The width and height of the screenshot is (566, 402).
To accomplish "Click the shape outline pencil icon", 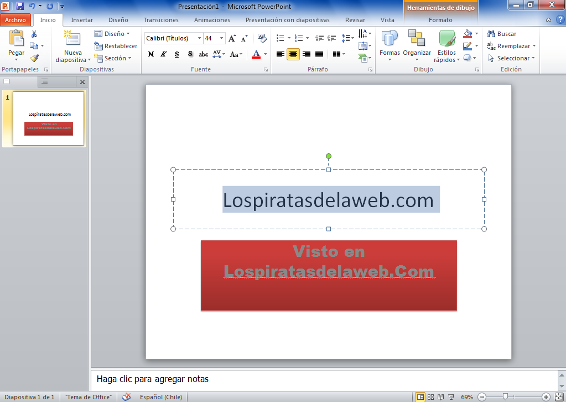I will pyautogui.click(x=468, y=46).
